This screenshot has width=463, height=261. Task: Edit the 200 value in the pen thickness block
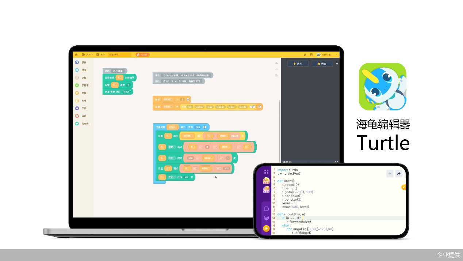[x=226, y=168]
